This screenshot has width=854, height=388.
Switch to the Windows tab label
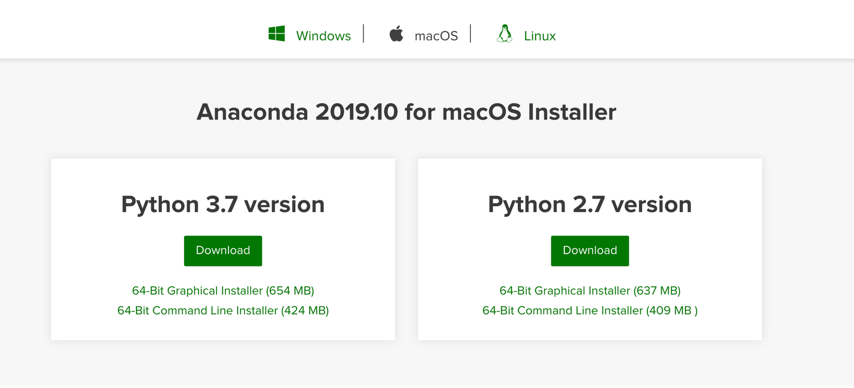point(323,36)
